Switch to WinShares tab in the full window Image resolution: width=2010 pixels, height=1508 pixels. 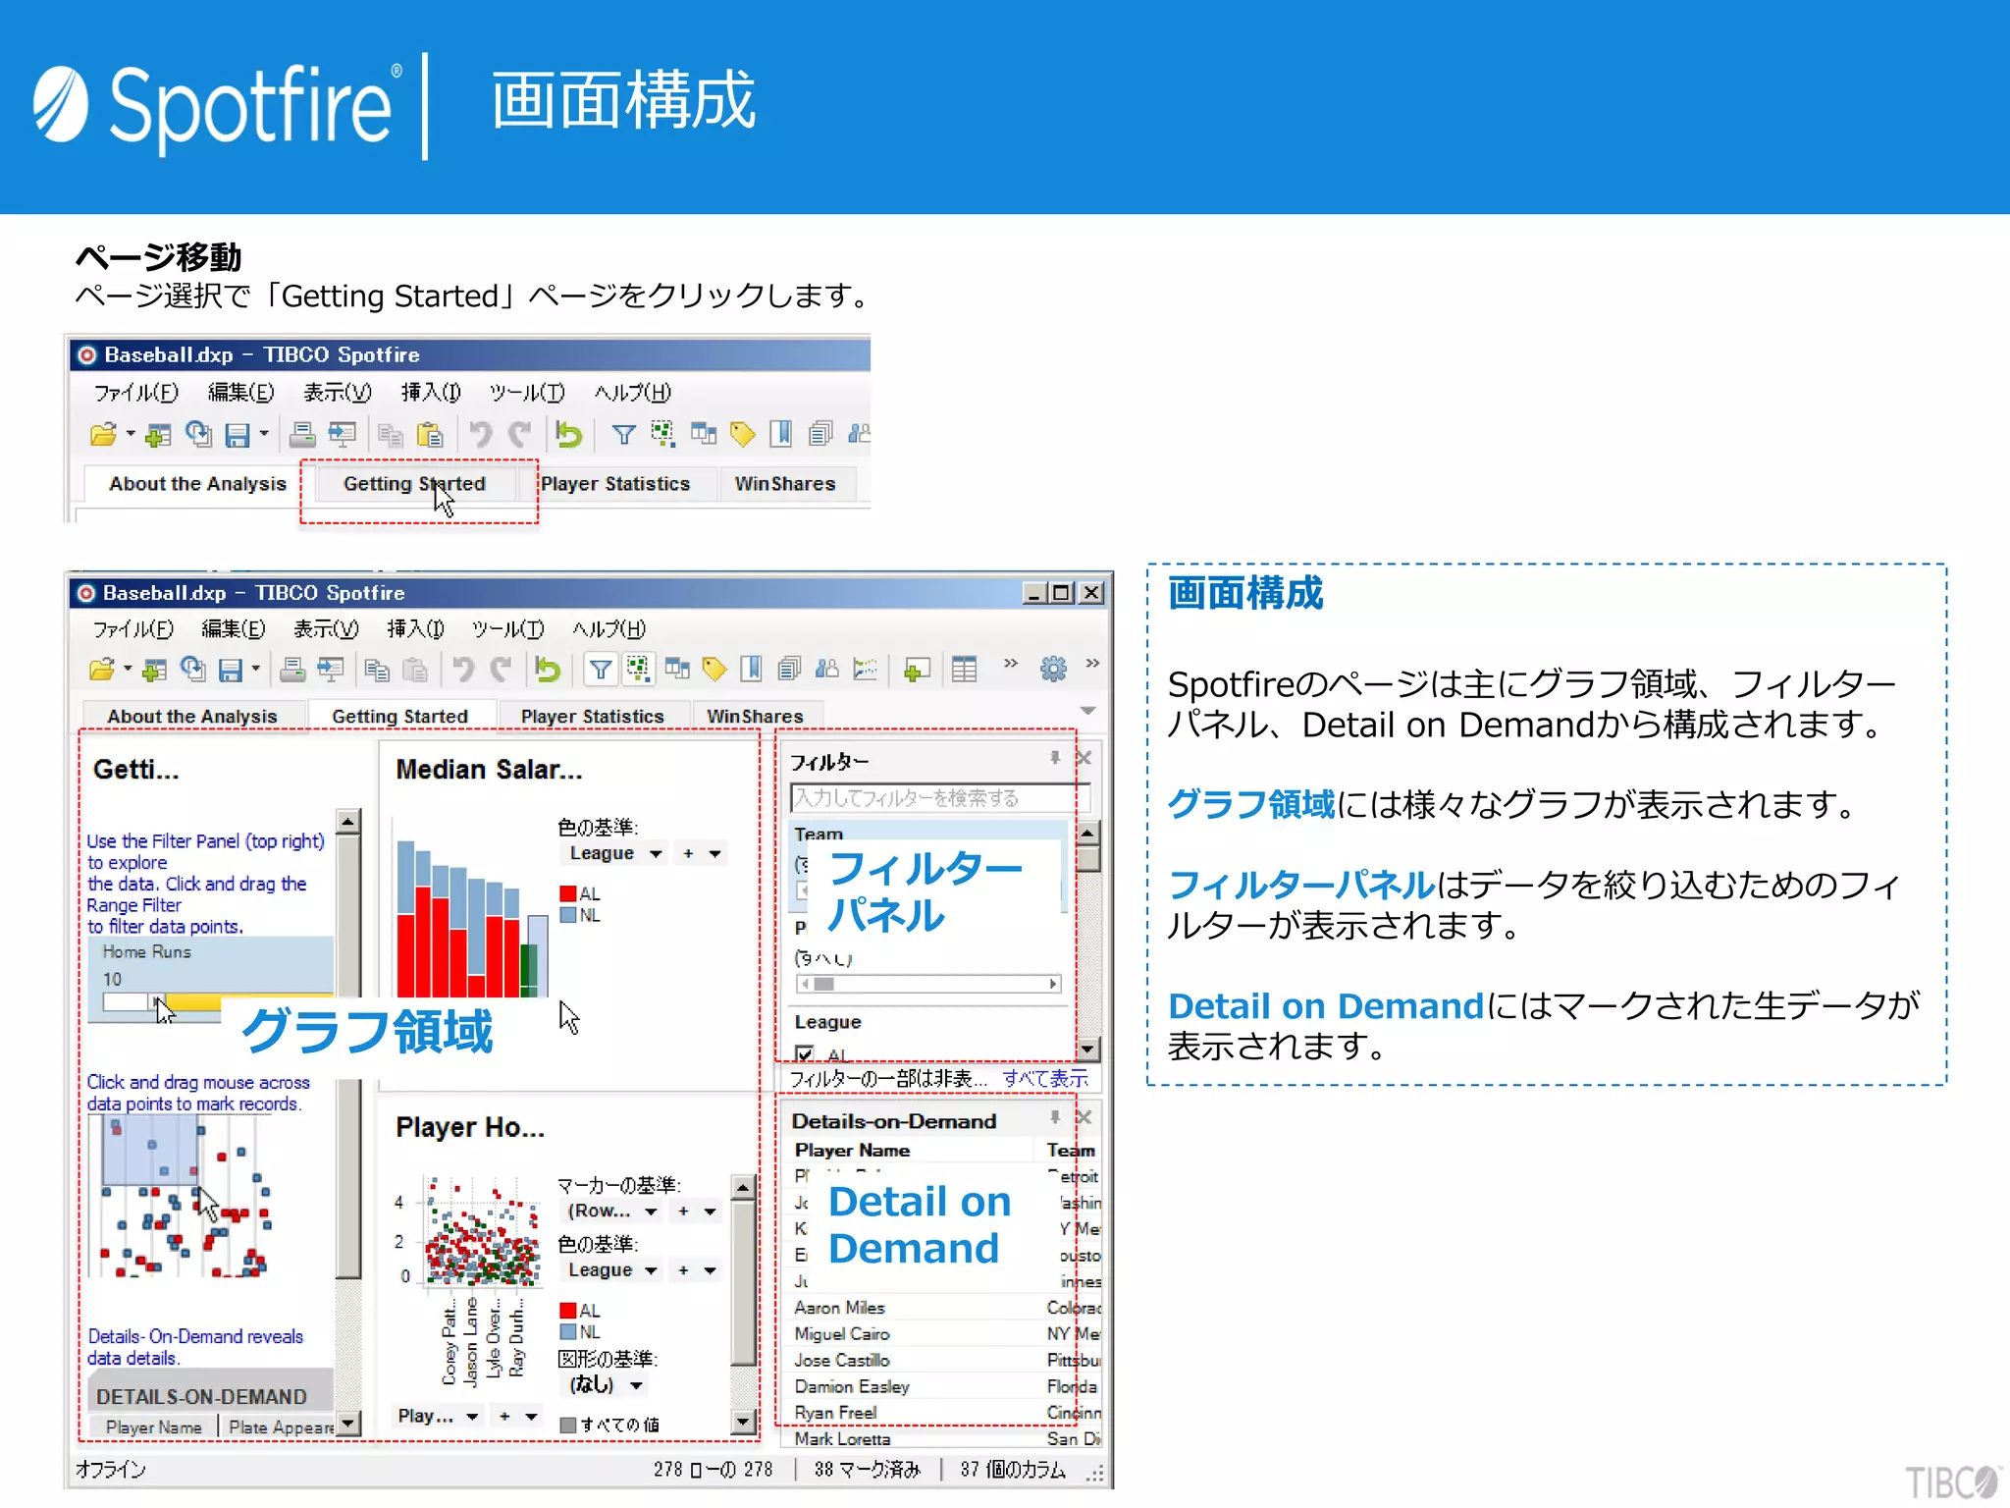755,717
